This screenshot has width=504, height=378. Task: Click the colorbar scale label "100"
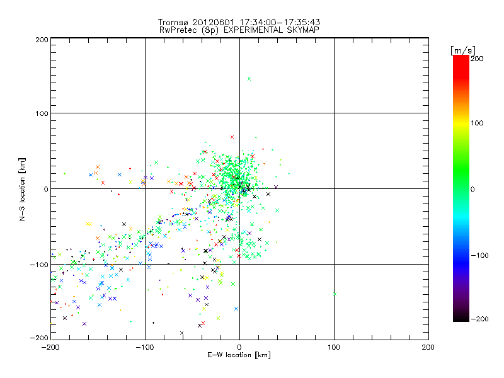477,123
